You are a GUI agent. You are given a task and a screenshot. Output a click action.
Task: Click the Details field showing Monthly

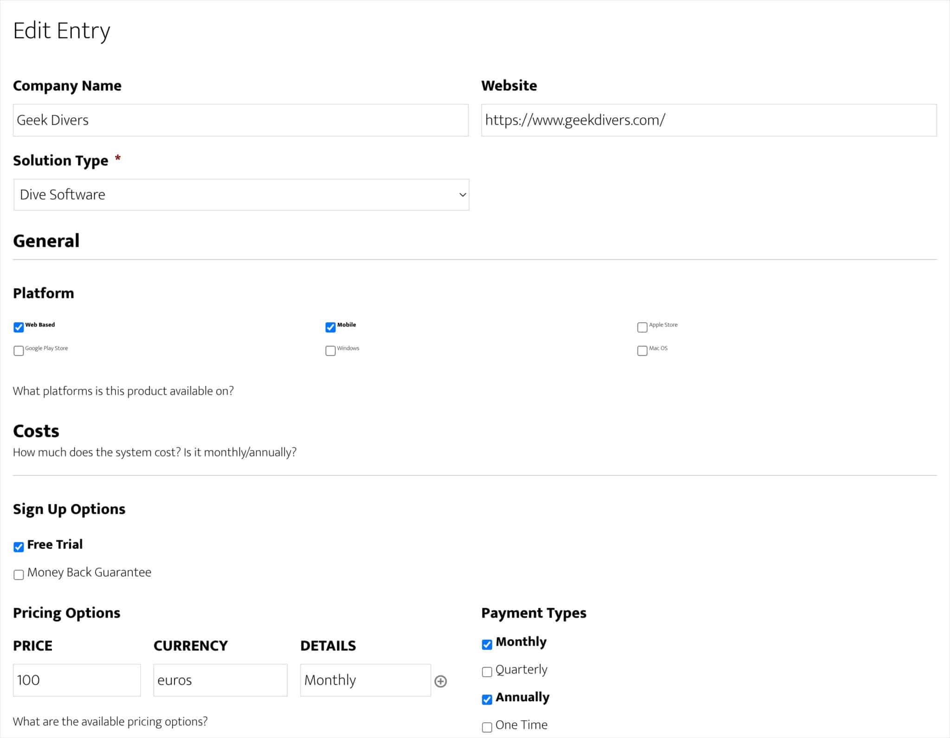point(366,680)
